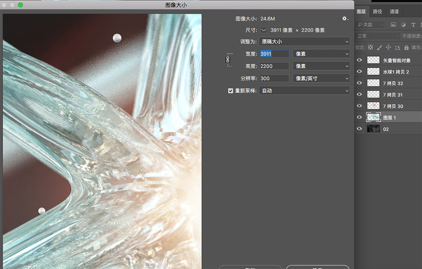The image size is (422, 269).
Task: Click the 宽度 width field showing 3911
Action: pyautogui.click(x=274, y=54)
